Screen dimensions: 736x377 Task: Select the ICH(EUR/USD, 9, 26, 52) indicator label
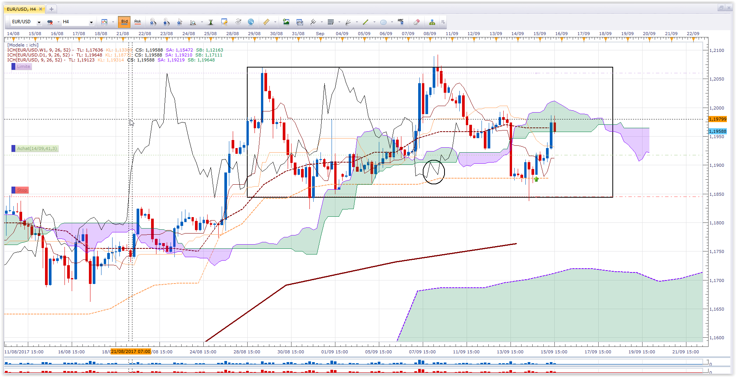point(35,60)
